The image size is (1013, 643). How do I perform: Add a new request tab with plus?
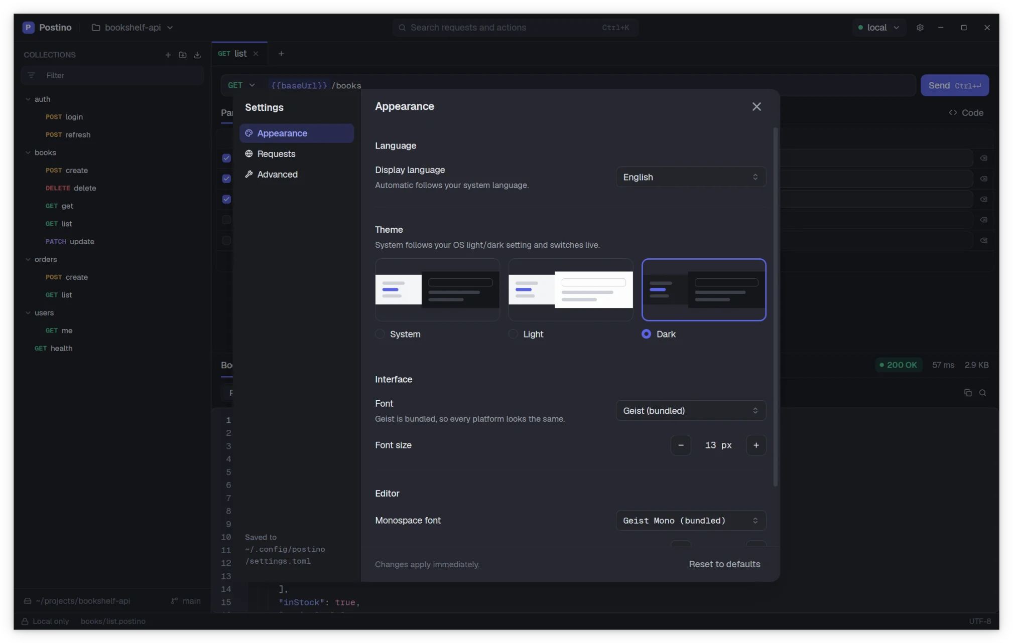coord(281,54)
